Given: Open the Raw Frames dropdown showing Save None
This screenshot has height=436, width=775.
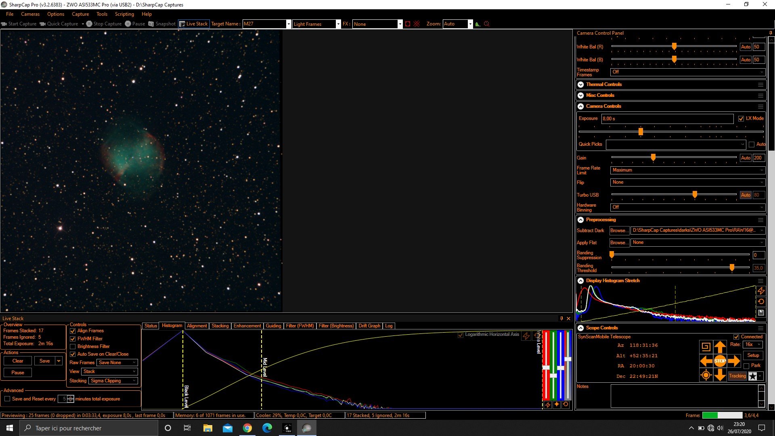Looking at the screenshot, I should [117, 363].
